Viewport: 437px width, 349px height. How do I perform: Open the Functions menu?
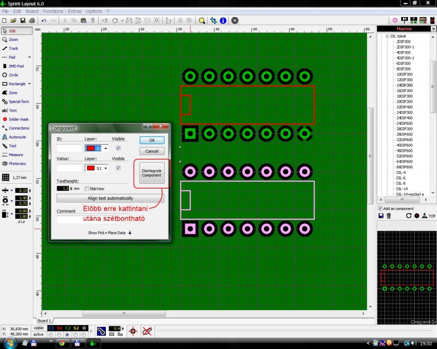click(x=53, y=12)
